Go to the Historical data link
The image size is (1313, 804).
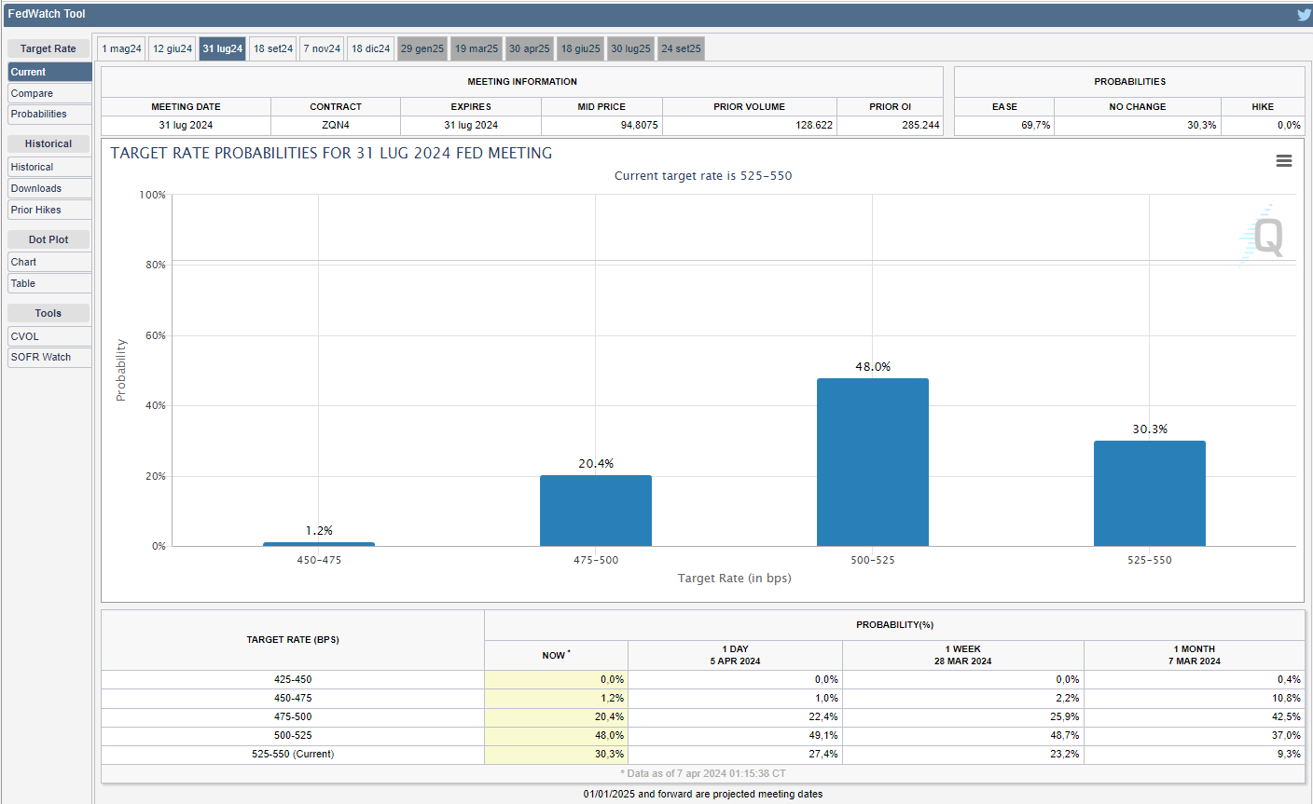coord(49,167)
